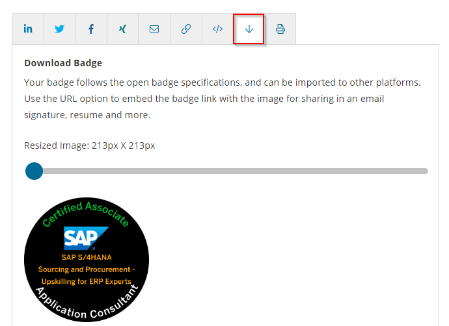Click Application Consultant text on badge
Screen dimensions: 449x326
pyautogui.click(x=87, y=307)
